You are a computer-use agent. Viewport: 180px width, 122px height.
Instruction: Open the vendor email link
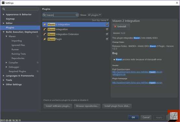tap(119, 74)
